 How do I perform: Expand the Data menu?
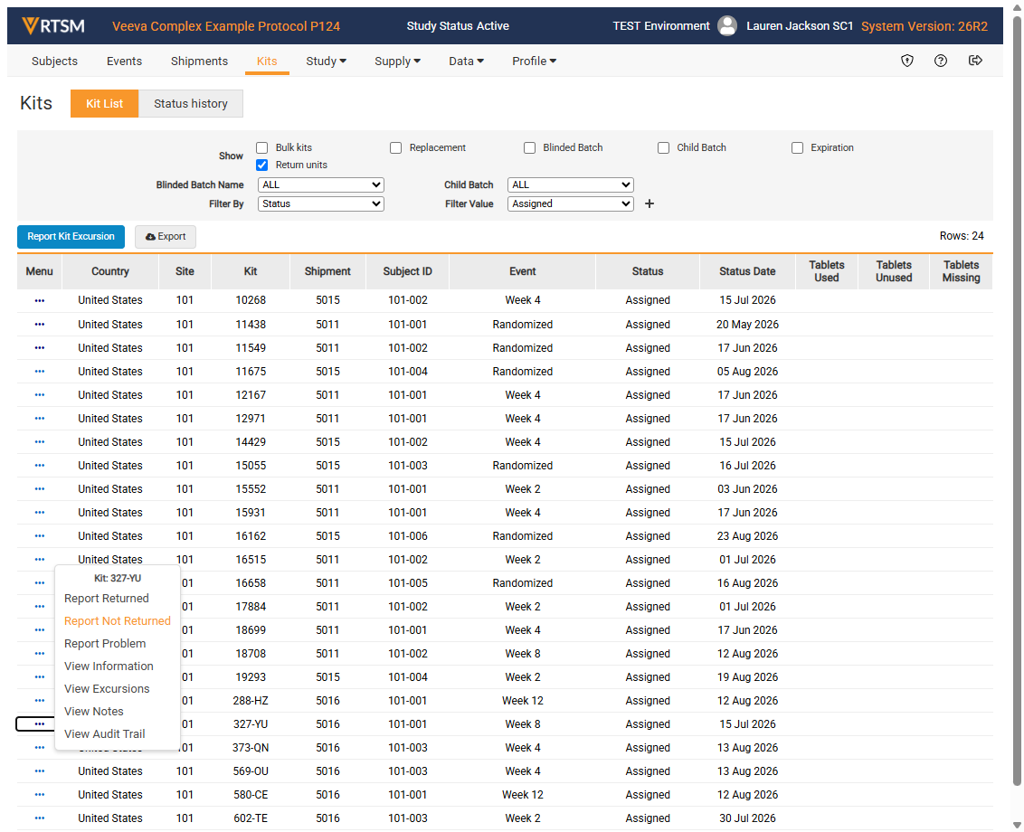pyautogui.click(x=466, y=61)
